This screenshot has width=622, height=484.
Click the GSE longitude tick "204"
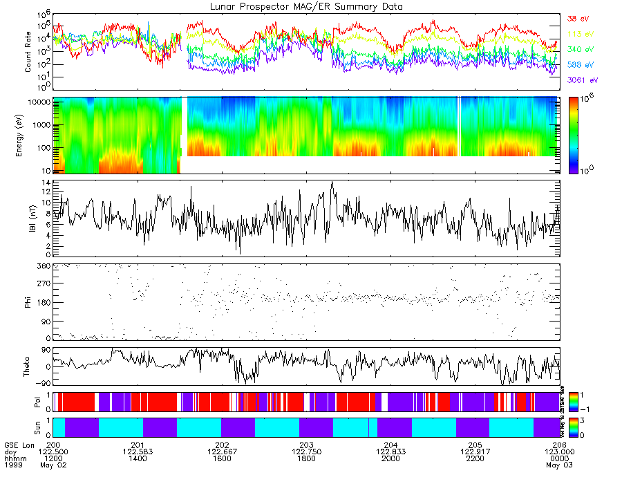point(390,445)
